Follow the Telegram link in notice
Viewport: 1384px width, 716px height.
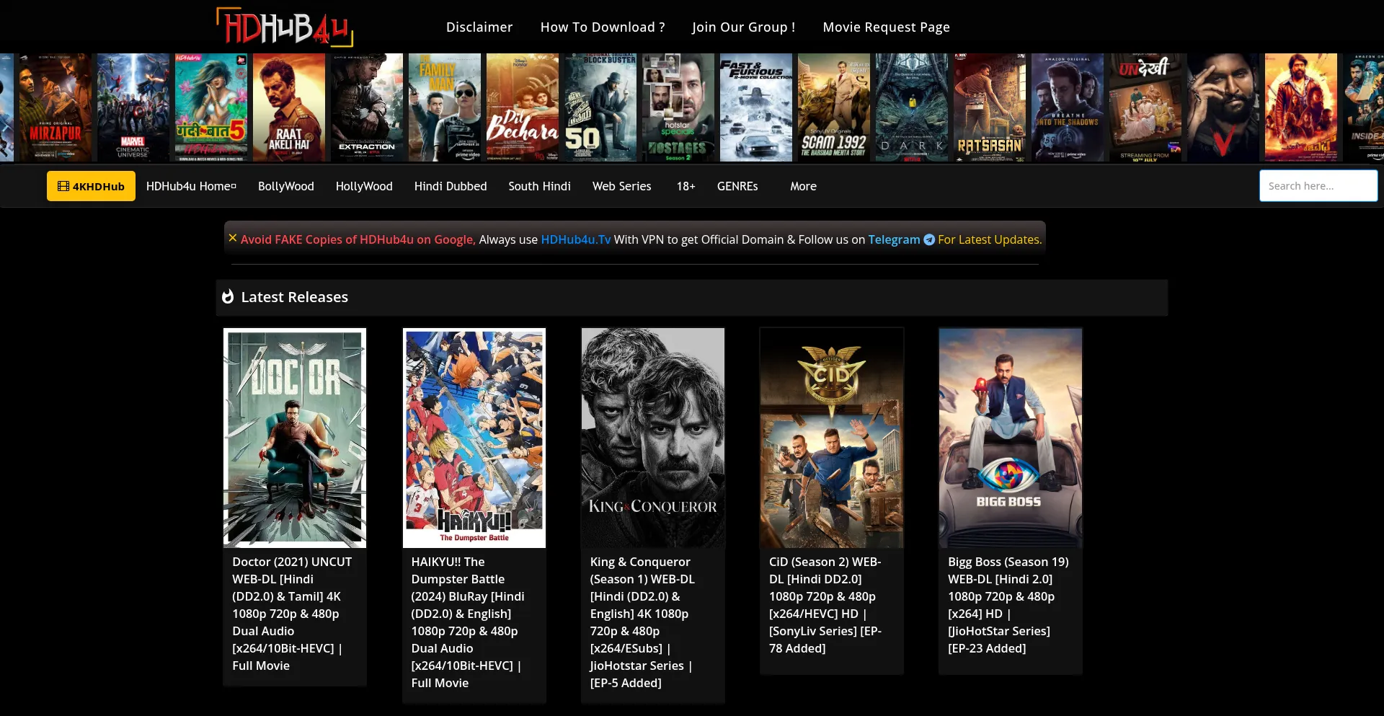[x=894, y=239]
